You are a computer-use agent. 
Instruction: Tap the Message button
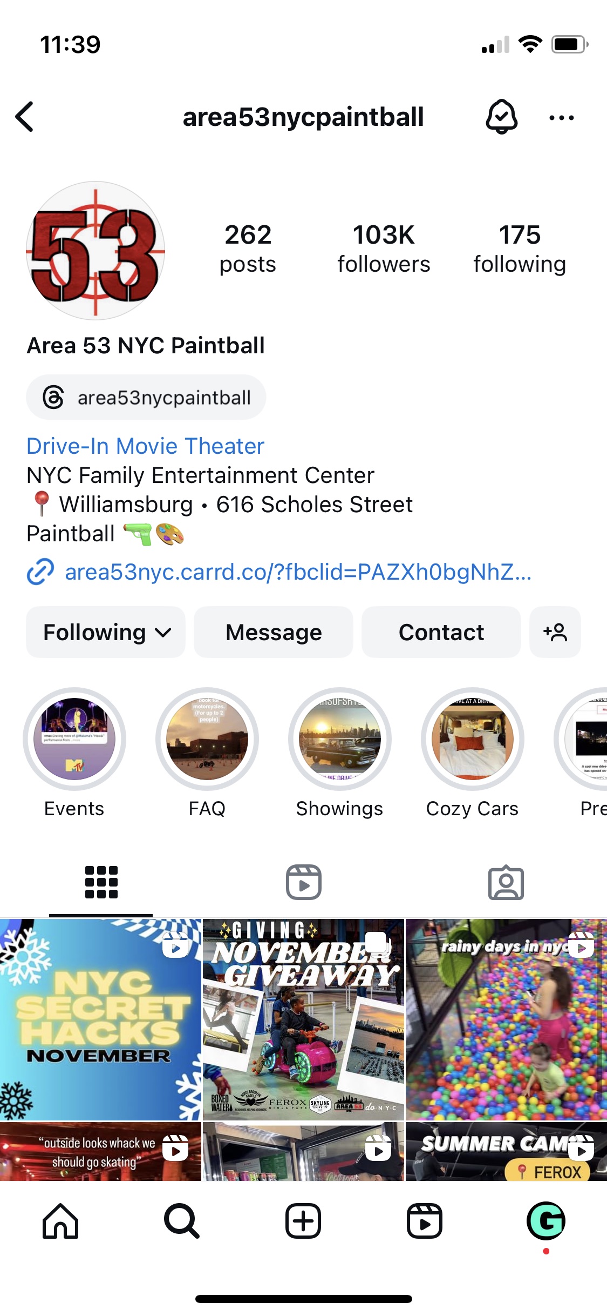(x=274, y=632)
